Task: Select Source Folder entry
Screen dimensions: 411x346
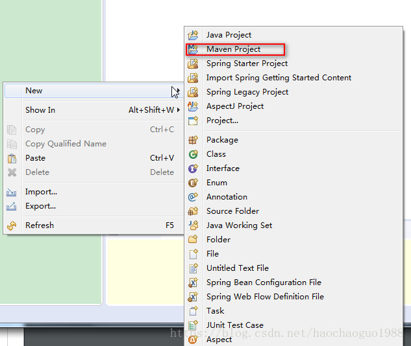Action: click(x=293, y=211)
